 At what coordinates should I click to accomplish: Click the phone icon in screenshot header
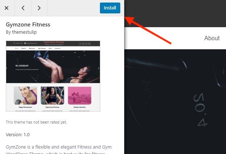(14, 43)
